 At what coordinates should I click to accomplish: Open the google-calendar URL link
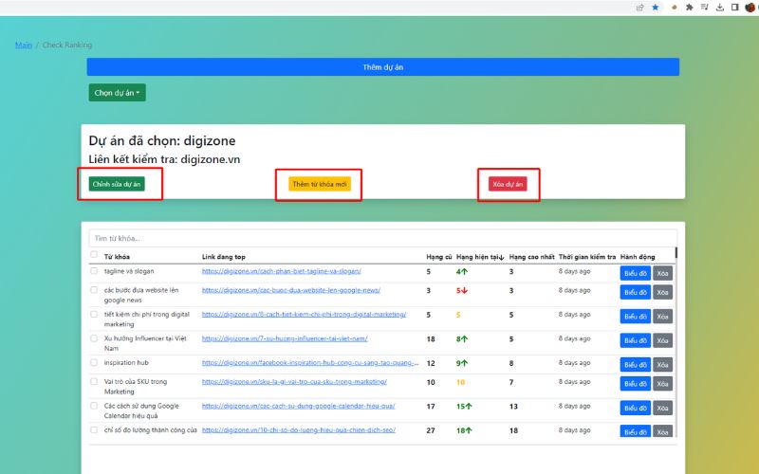tap(298, 406)
